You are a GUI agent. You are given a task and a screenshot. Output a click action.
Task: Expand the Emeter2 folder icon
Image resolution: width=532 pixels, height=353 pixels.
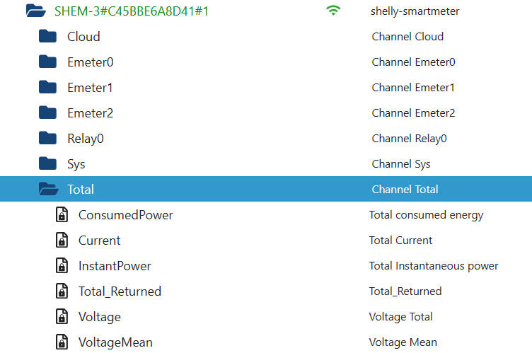47,112
